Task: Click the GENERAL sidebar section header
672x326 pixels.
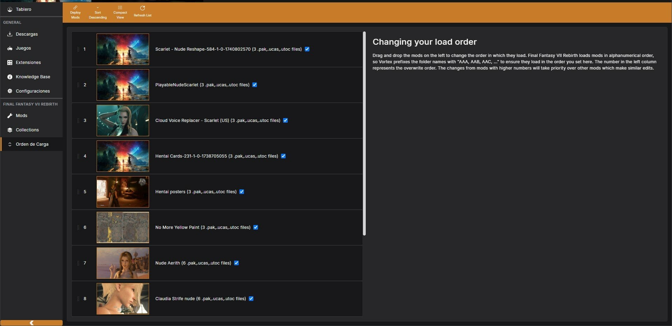Action: coord(12,22)
